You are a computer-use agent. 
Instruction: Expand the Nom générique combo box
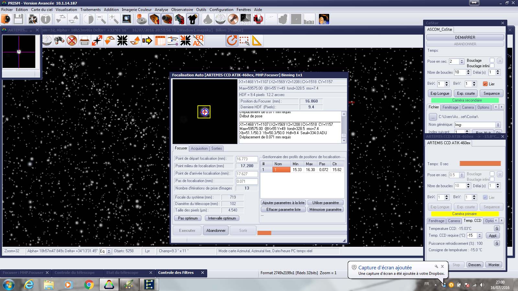point(498,125)
